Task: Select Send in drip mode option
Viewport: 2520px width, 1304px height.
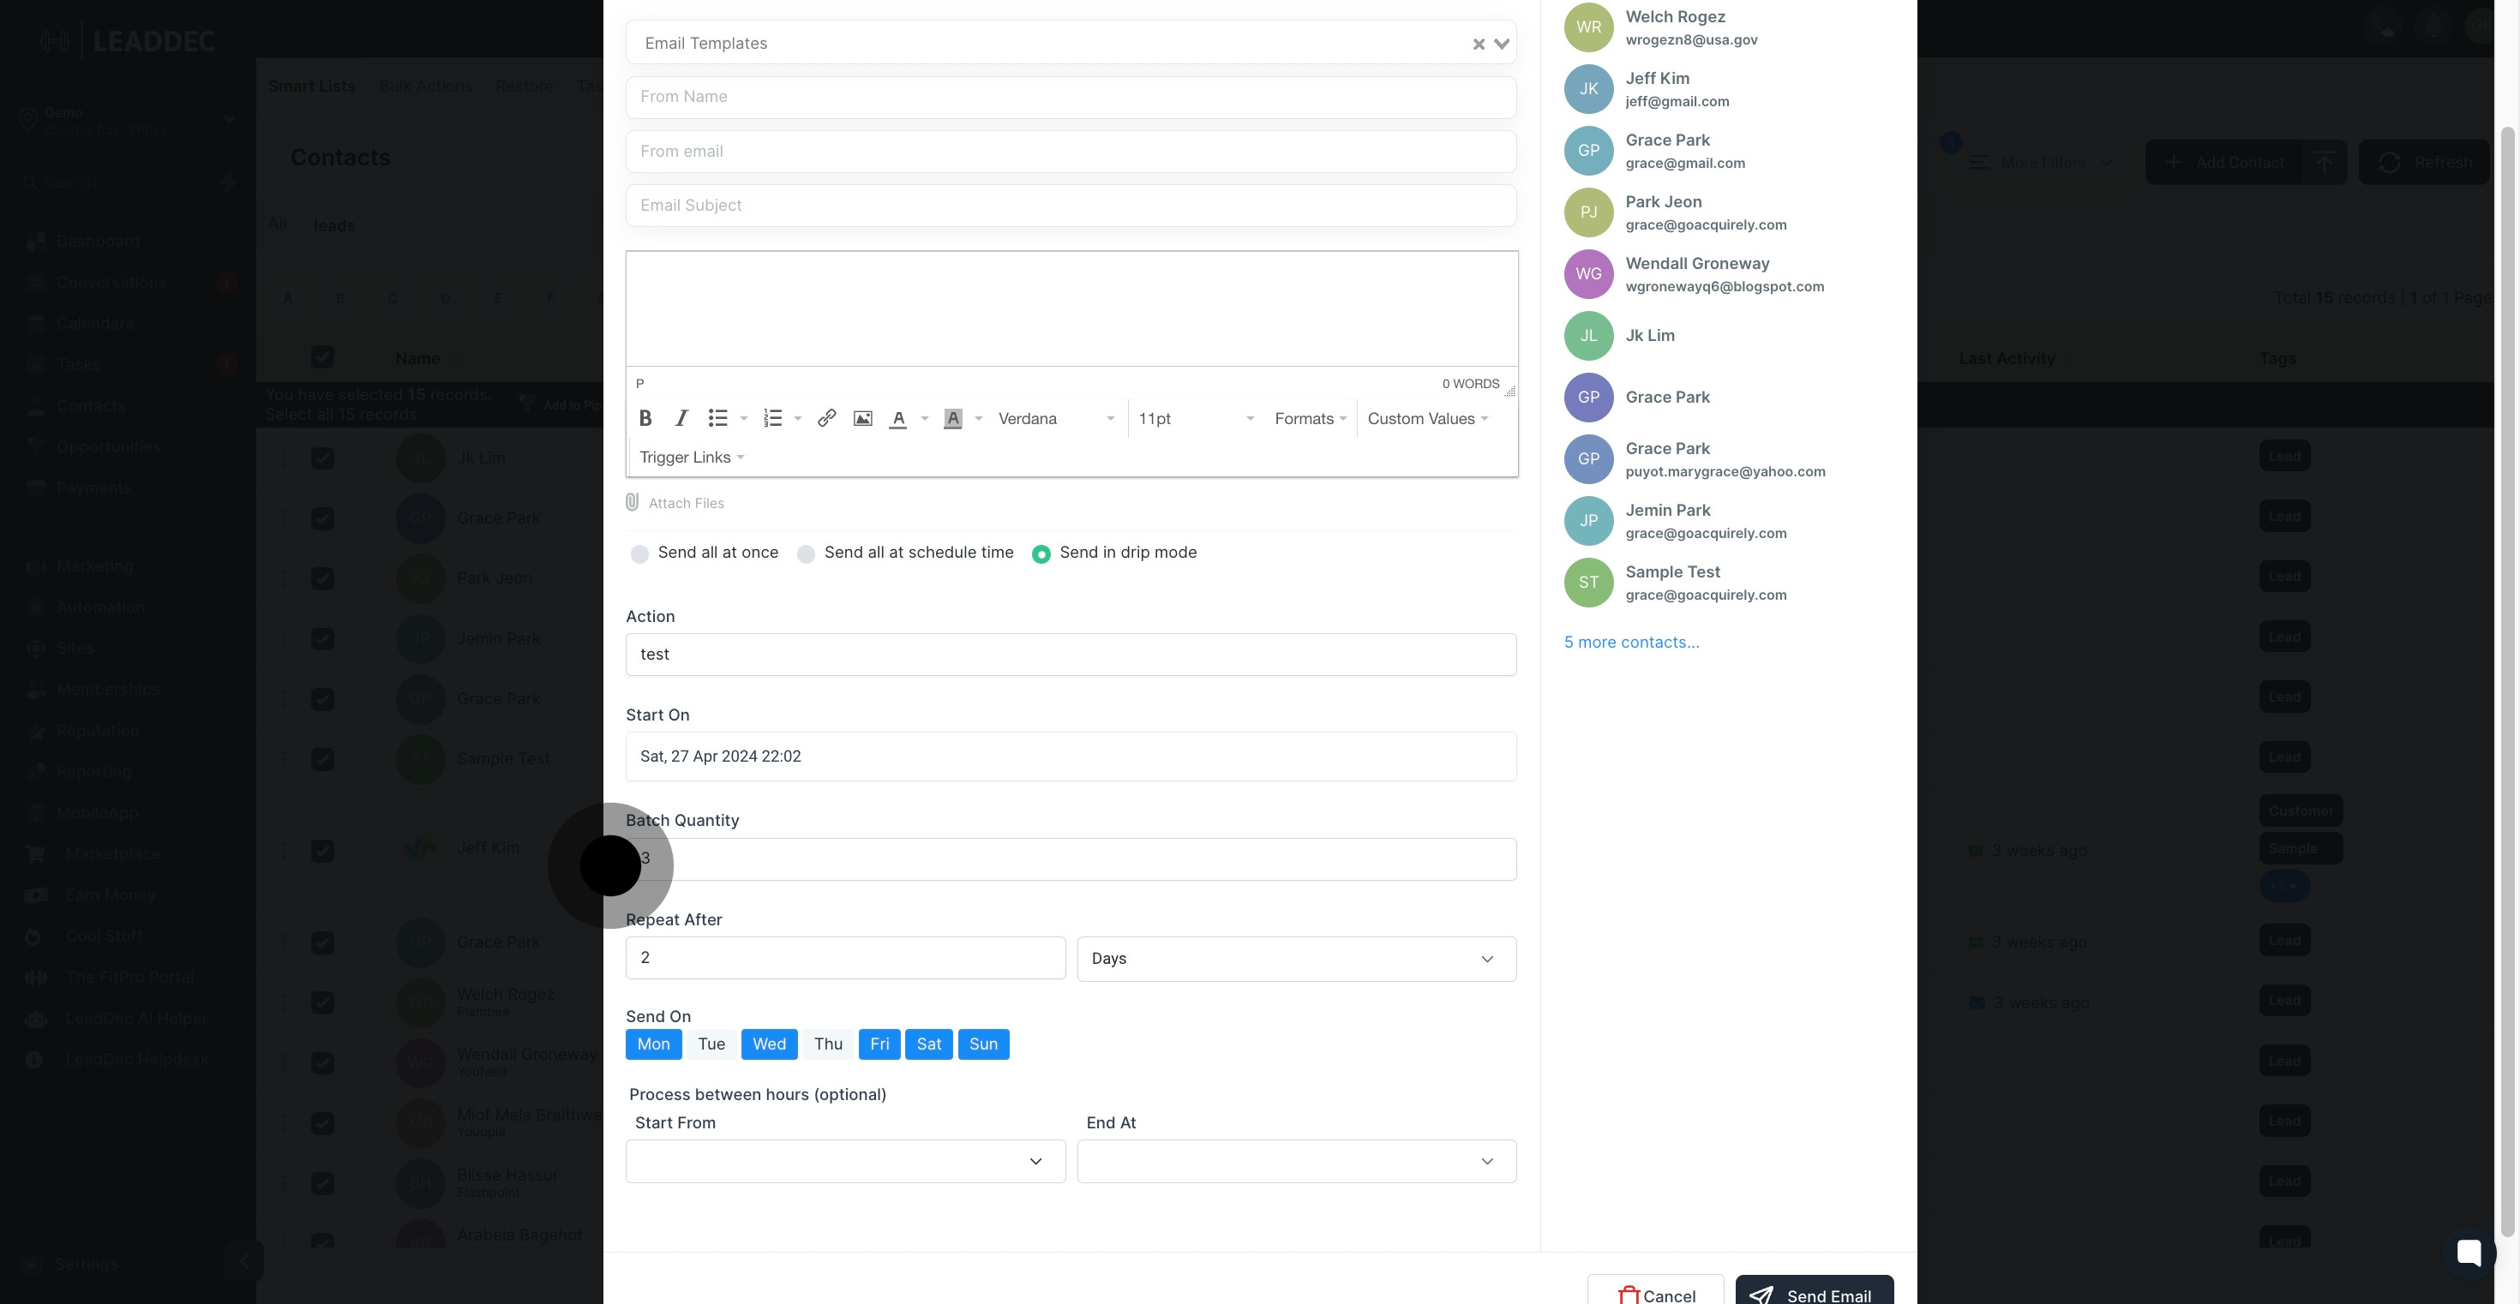Action: [1041, 554]
